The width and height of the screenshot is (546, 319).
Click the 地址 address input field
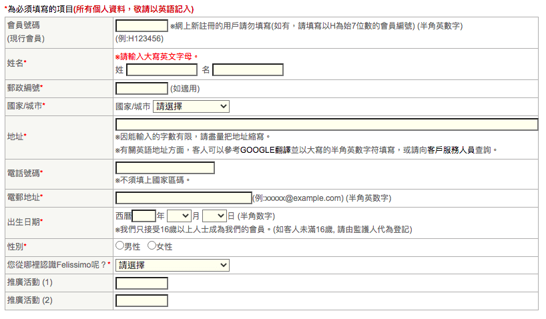pyautogui.click(x=327, y=125)
